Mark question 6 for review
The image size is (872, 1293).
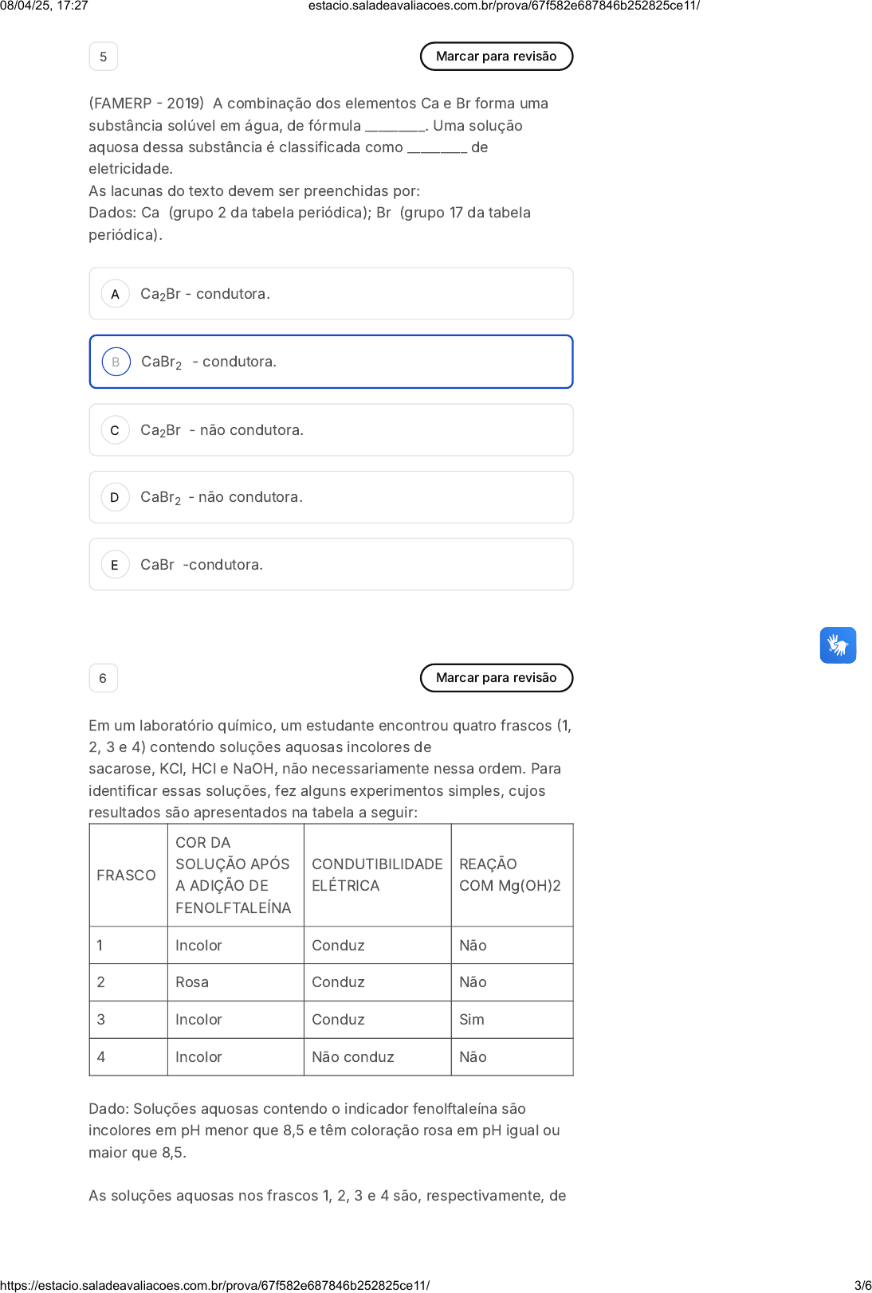click(496, 678)
